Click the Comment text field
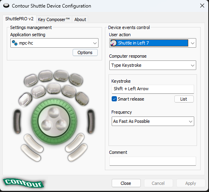 pos(153,161)
